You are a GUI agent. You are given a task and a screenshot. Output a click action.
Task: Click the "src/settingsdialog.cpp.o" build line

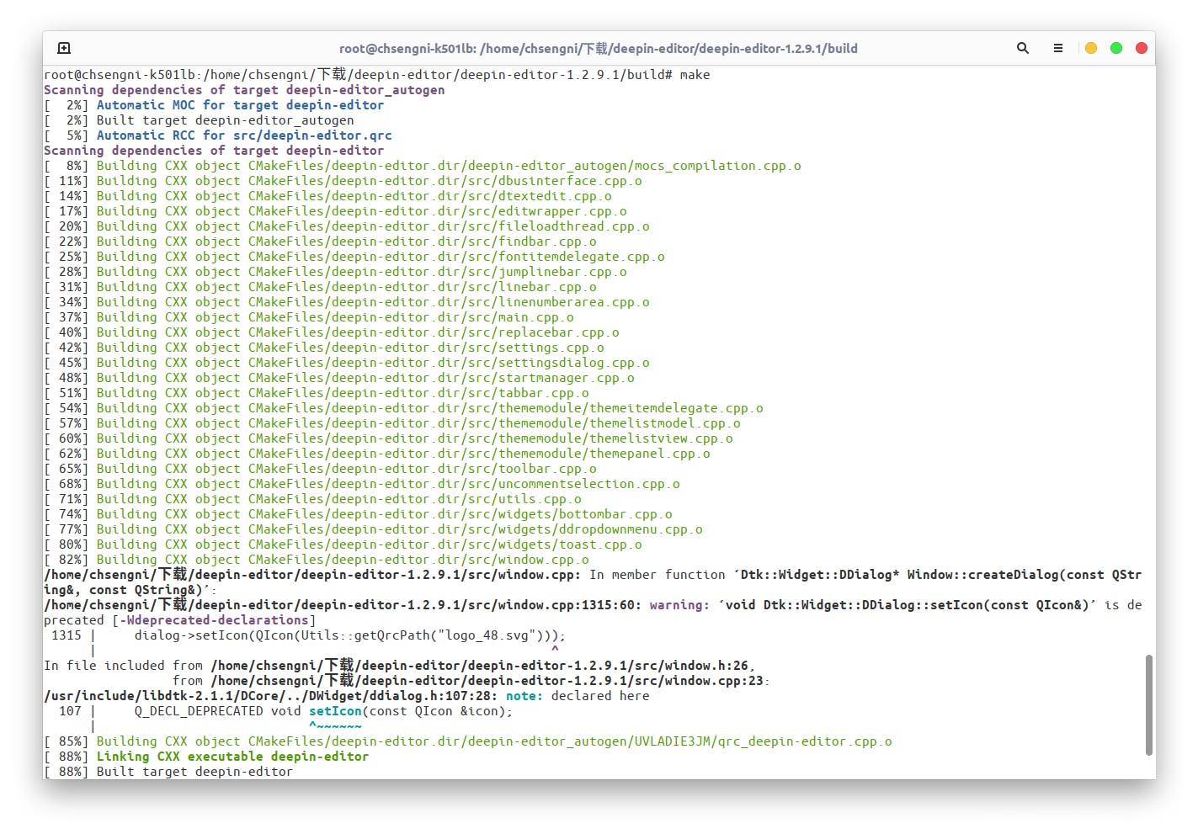[x=347, y=363]
